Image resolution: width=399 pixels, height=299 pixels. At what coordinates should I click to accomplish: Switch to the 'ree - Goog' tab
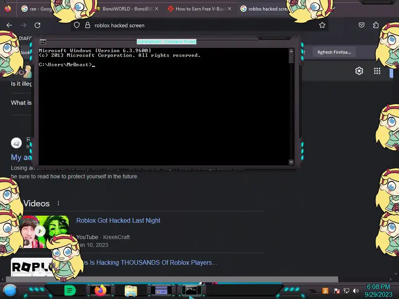pos(37,9)
